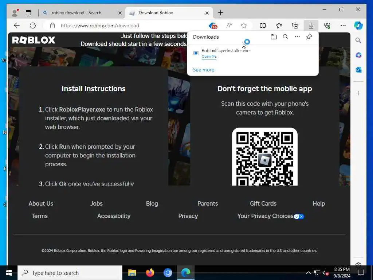Open Your Privacy Choices link
This screenshot has width=373, height=280.
pyautogui.click(x=271, y=216)
